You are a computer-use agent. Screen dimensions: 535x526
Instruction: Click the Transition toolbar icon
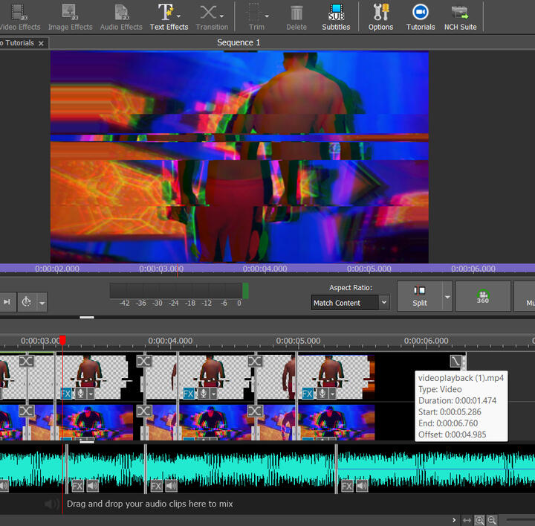[212, 16]
